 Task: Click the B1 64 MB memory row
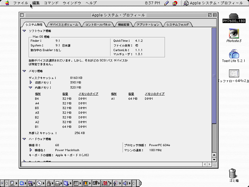(x=61, y=127)
